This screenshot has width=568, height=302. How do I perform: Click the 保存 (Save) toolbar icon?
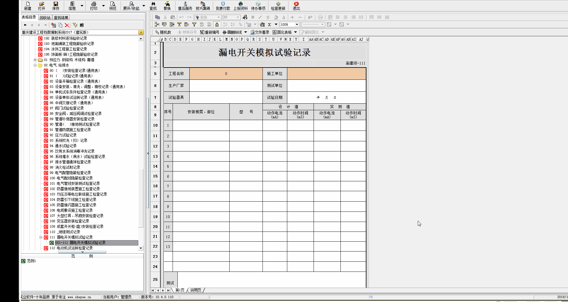[56, 5]
